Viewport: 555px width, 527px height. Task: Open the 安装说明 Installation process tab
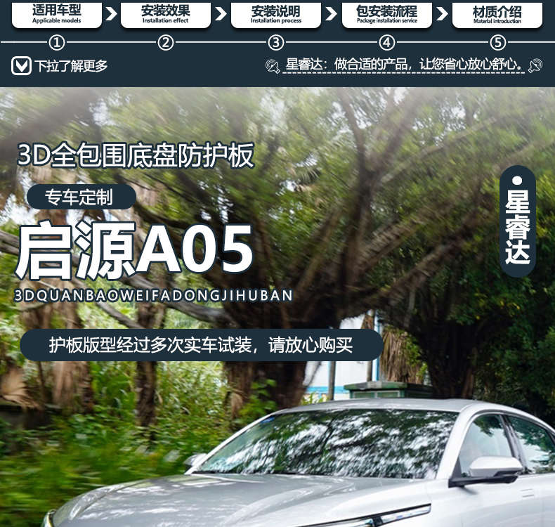pos(275,15)
